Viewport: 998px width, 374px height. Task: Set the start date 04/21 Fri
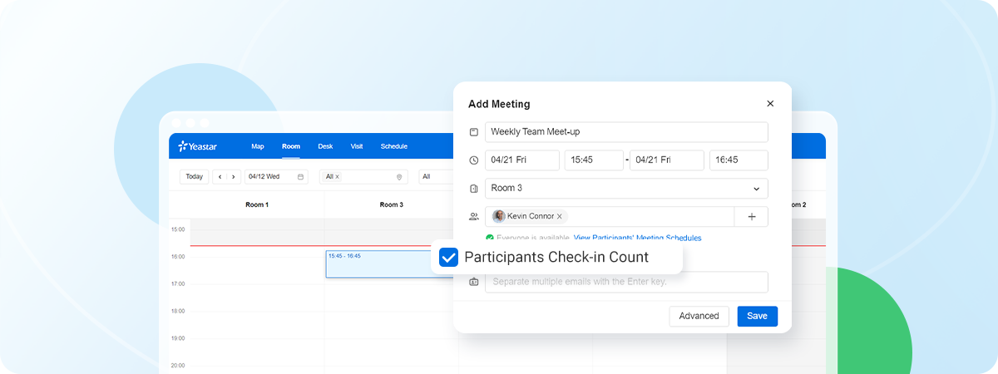click(522, 160)
